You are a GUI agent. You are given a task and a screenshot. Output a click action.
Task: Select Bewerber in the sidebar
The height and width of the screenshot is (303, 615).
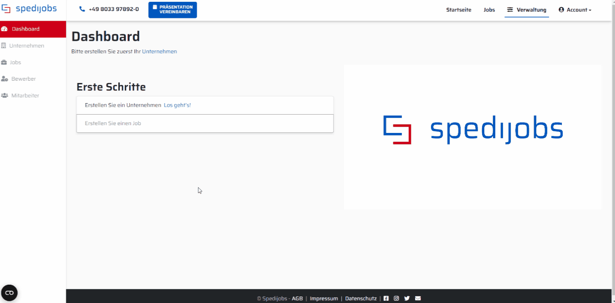(x=23, y=79)
